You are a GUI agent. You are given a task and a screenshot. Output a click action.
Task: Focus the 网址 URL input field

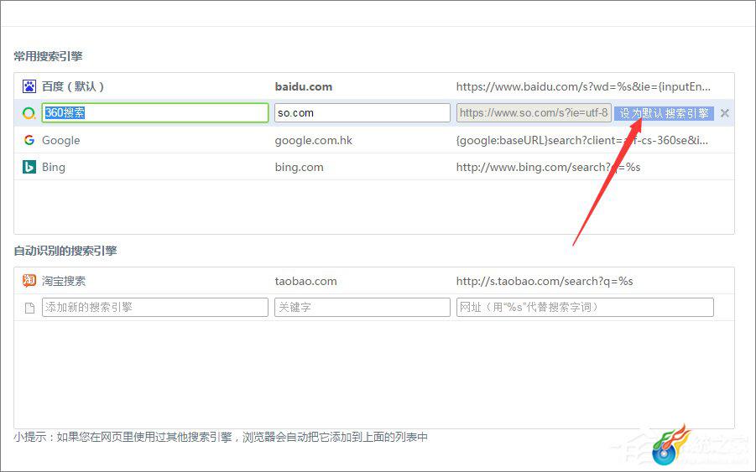(585, 308)
